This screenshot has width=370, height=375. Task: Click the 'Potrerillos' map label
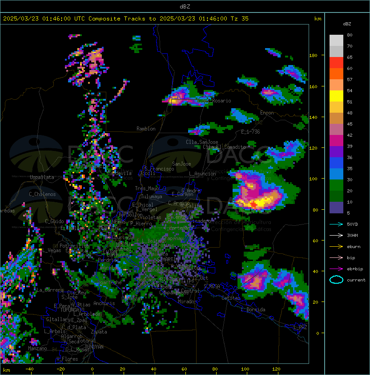tap(74, 246)
